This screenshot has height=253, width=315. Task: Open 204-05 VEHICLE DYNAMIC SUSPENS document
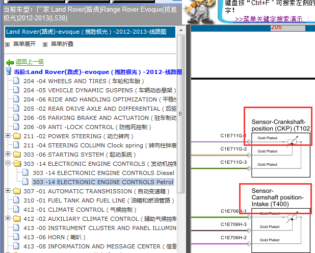pos(99,90)
